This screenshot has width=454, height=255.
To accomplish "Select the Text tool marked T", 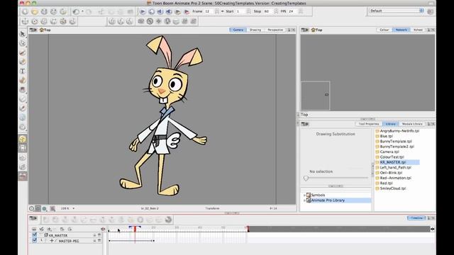I will coord(23,71).
